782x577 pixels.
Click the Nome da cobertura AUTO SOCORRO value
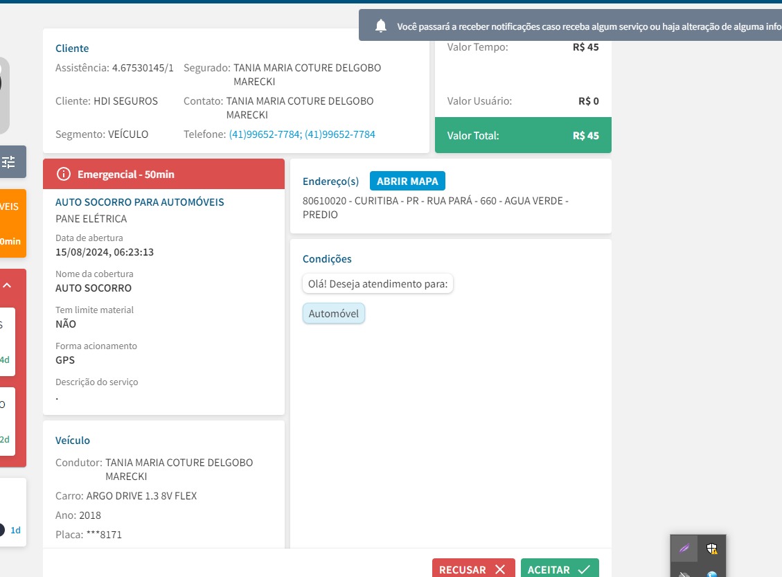(x=94, y=287)
